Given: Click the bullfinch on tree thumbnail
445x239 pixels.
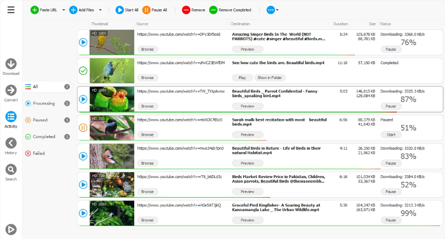Looking at the screenshot, I should [112, 156].
